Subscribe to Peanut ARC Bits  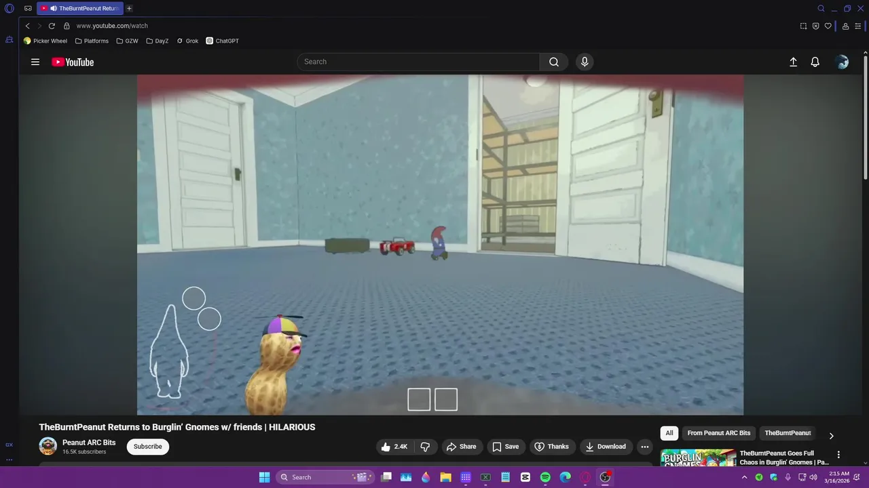[147, 447]
